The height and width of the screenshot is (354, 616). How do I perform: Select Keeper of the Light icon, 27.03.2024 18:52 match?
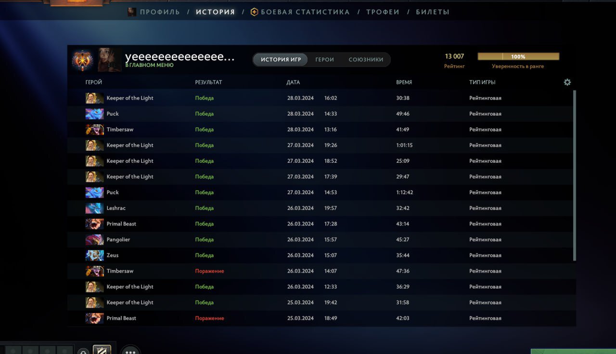click(x=94, y=161)
